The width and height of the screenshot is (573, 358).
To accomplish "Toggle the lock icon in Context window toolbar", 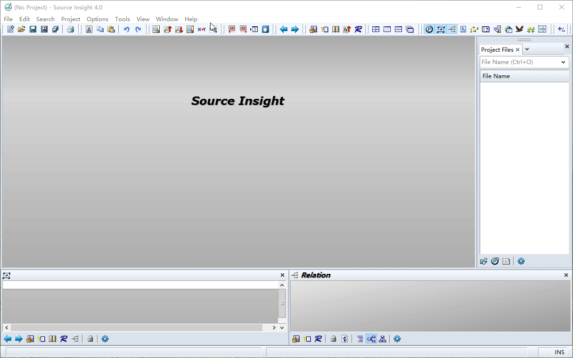I will pos(90,339).
